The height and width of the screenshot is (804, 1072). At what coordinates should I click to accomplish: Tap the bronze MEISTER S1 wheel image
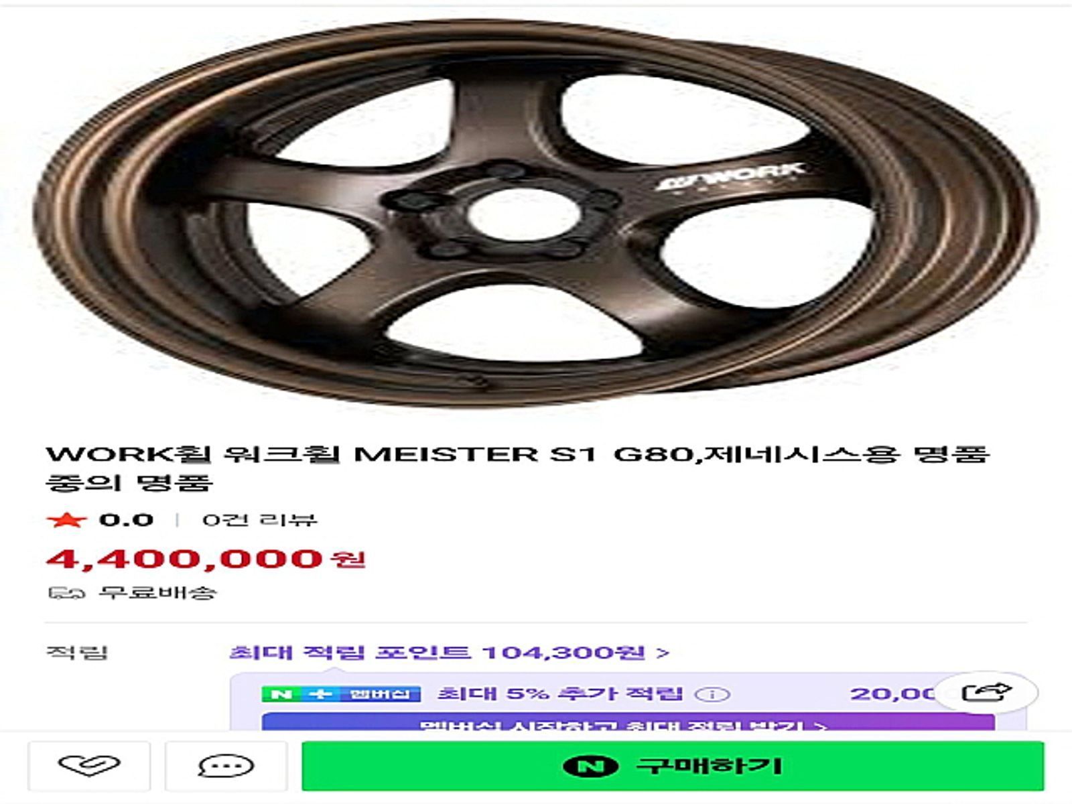[x=536, y=213]
